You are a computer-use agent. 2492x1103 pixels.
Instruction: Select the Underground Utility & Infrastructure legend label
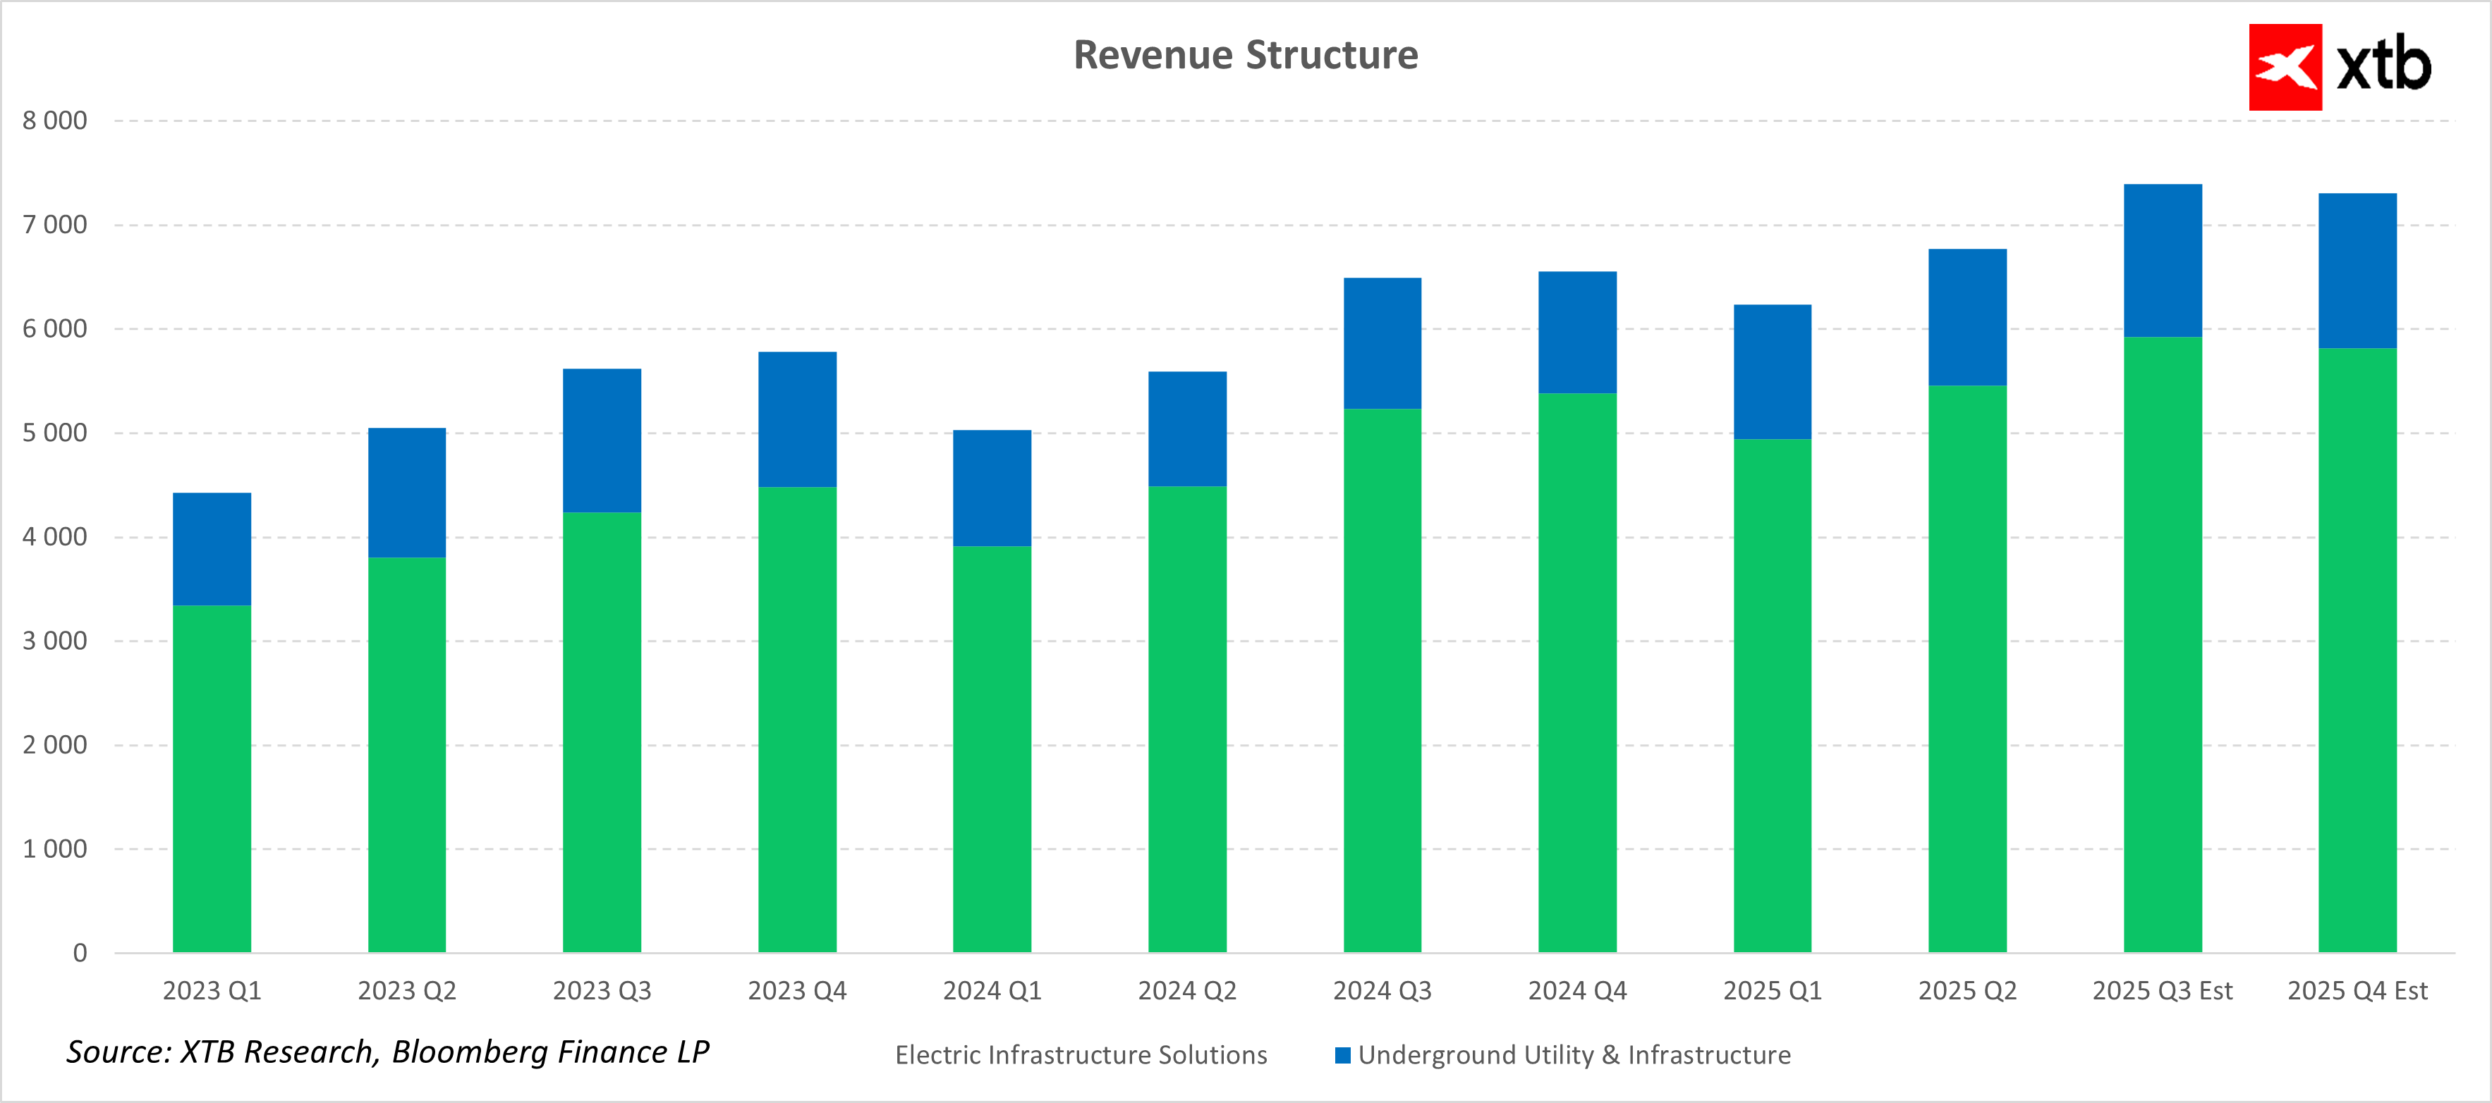coord(1574,1054)
